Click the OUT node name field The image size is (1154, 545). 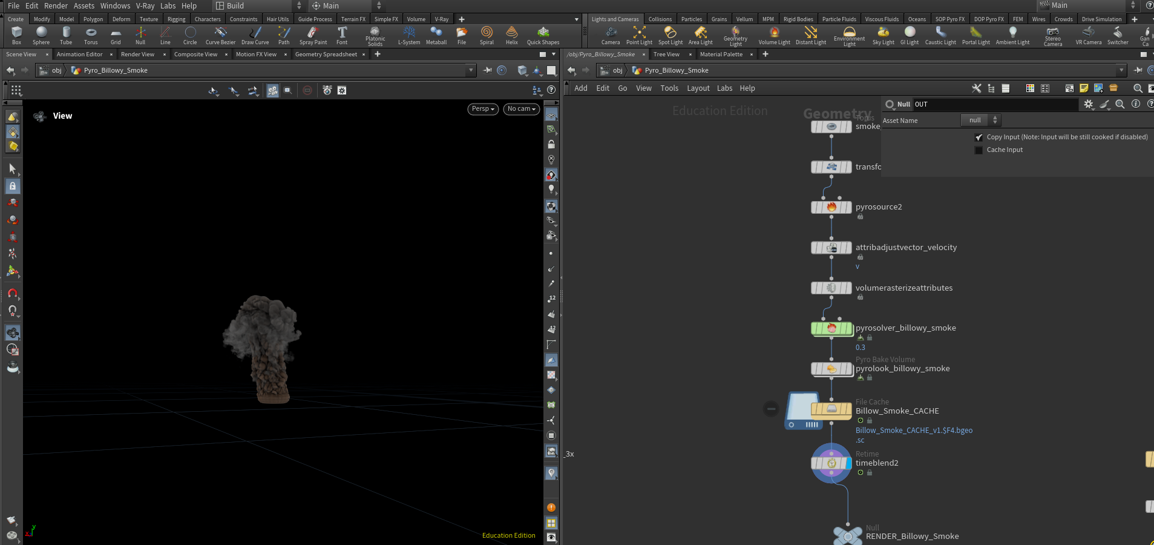[995, 104]
